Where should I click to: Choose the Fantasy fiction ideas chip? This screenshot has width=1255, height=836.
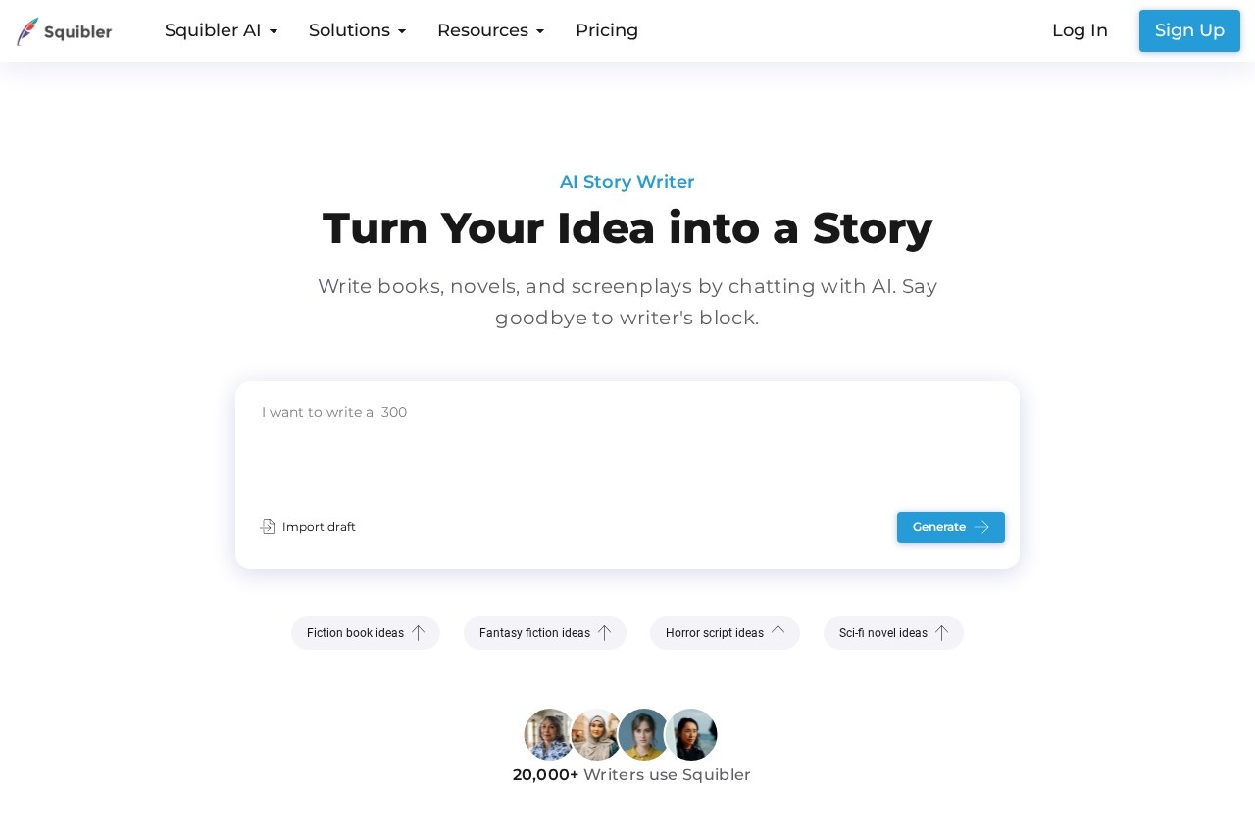point(534,633)
